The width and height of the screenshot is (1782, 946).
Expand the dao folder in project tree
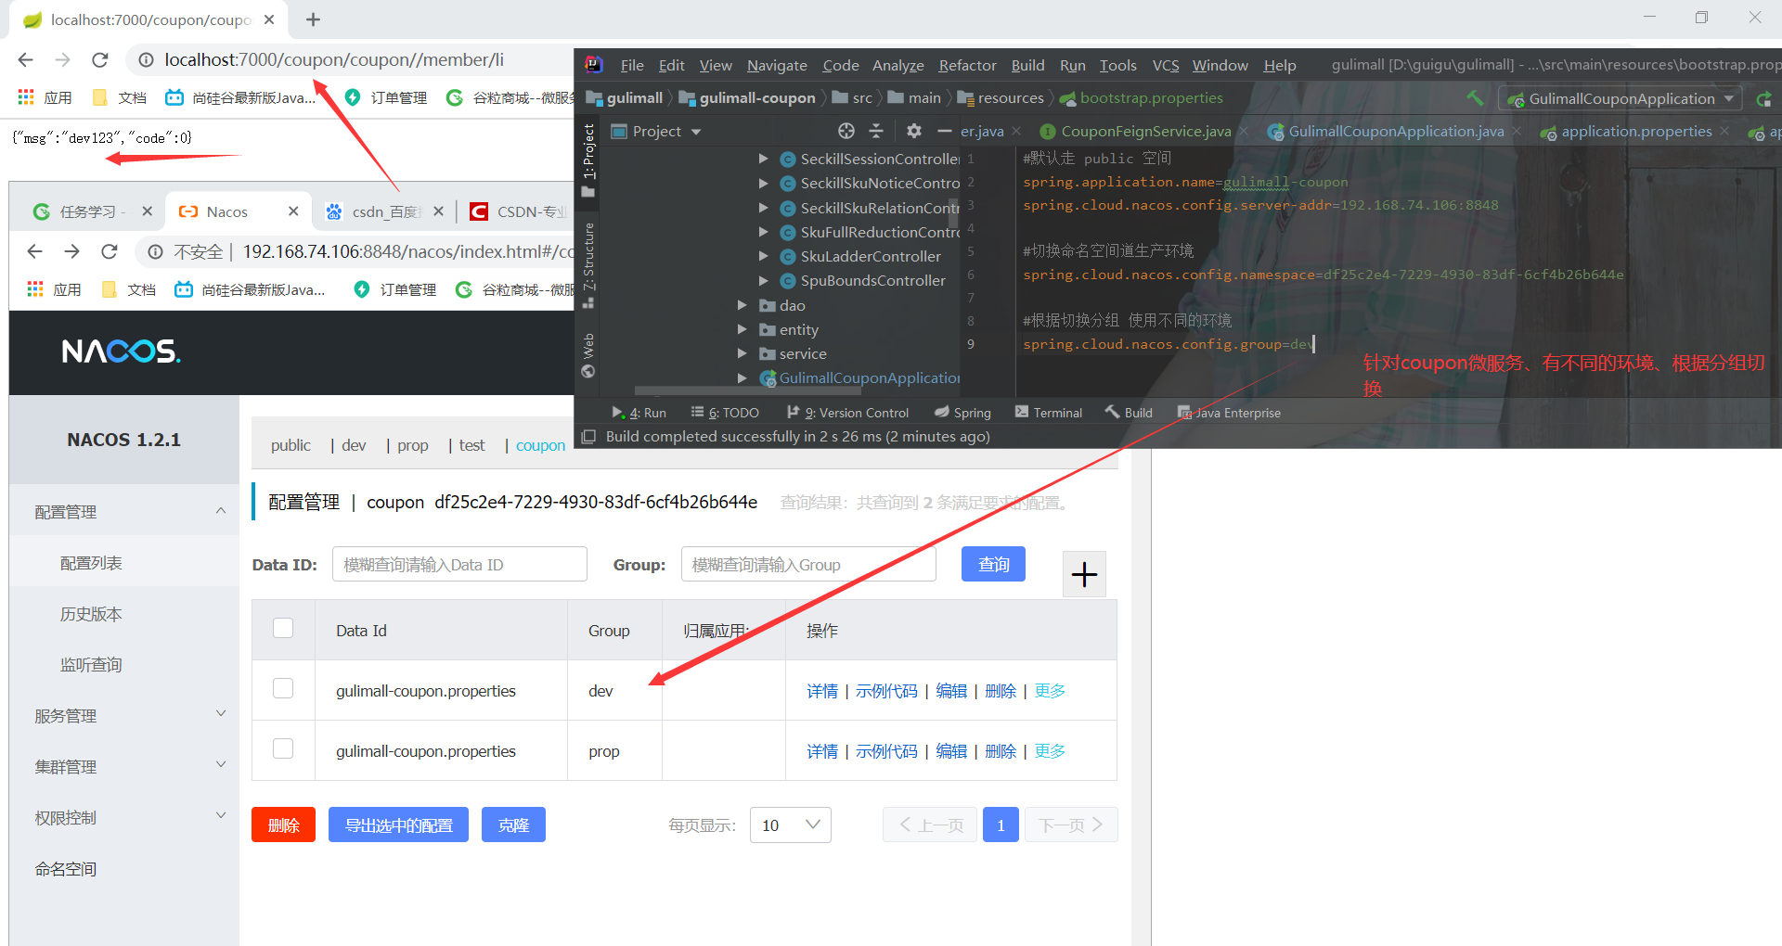click(x=742, y=305)
